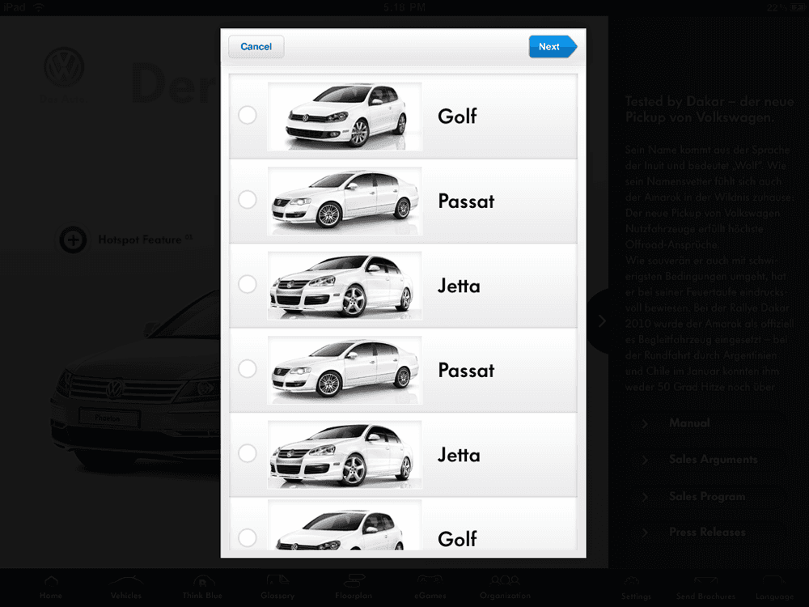The image size is (809, 607).
Task: Click the first 'Golf' label
Action: (457, 117)
